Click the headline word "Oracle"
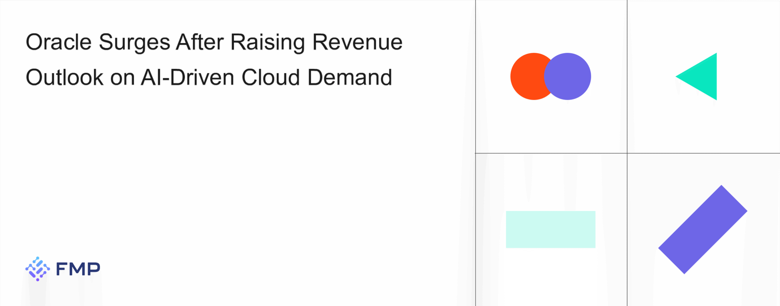The height and width of the screenshot is (306, 780). (58, 42)
